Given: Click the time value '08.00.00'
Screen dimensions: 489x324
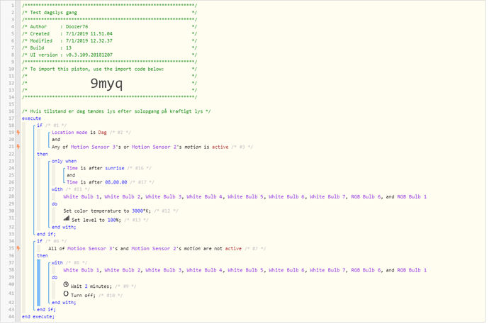Looking at the screenshot, I should [116, 182].
